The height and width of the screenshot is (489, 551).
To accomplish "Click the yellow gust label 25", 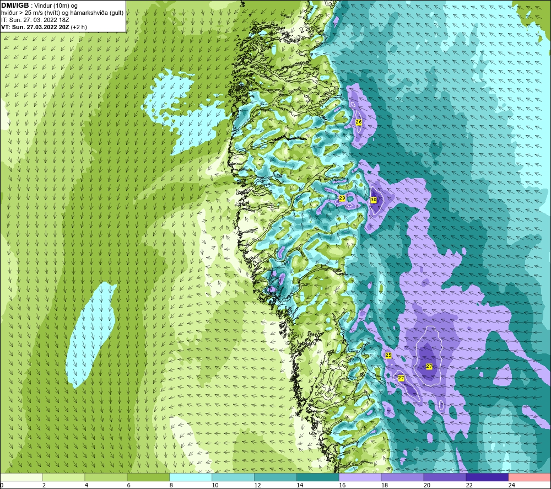I will pos(388,355).
